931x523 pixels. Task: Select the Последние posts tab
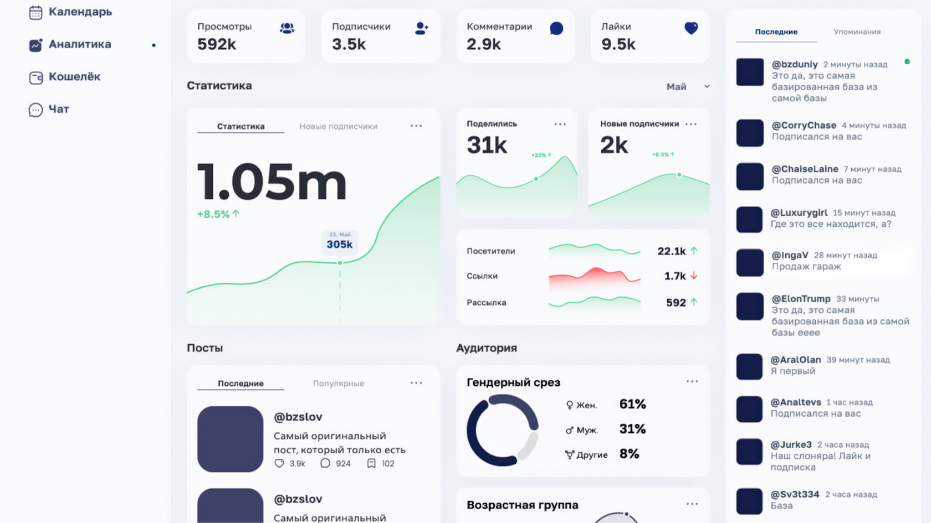pyautogui.click(x=241, y=383)
